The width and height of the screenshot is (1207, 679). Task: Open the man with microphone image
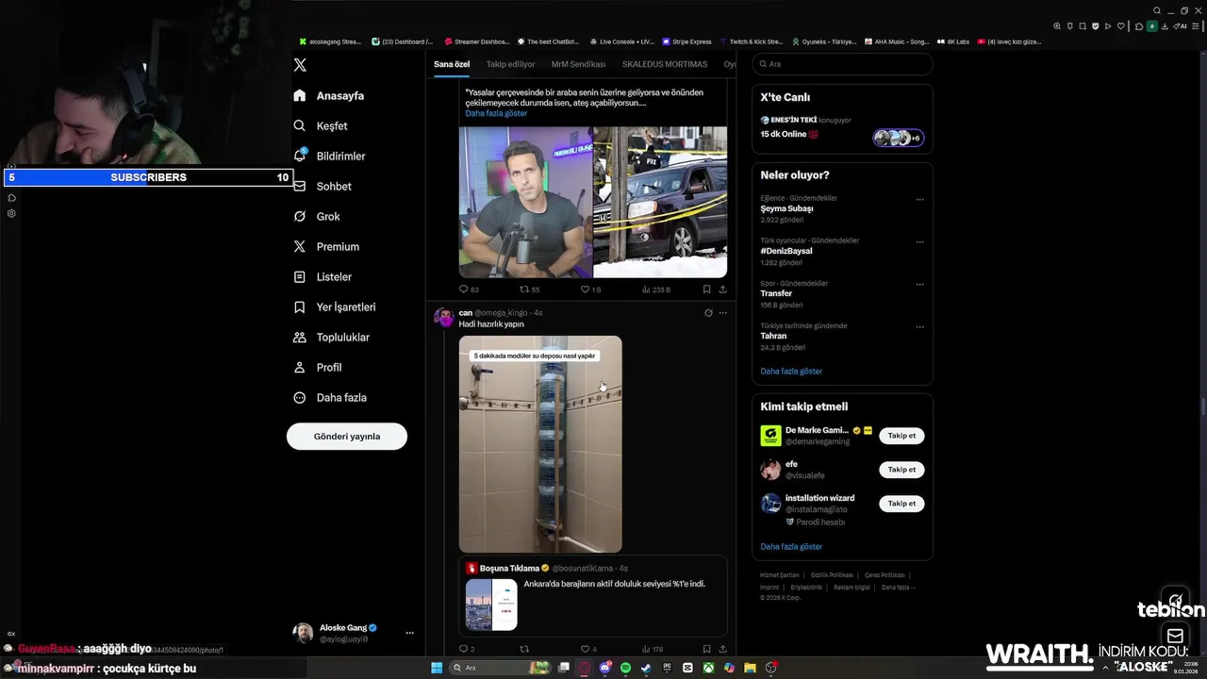pyautogui.click(x=525, y=202)
